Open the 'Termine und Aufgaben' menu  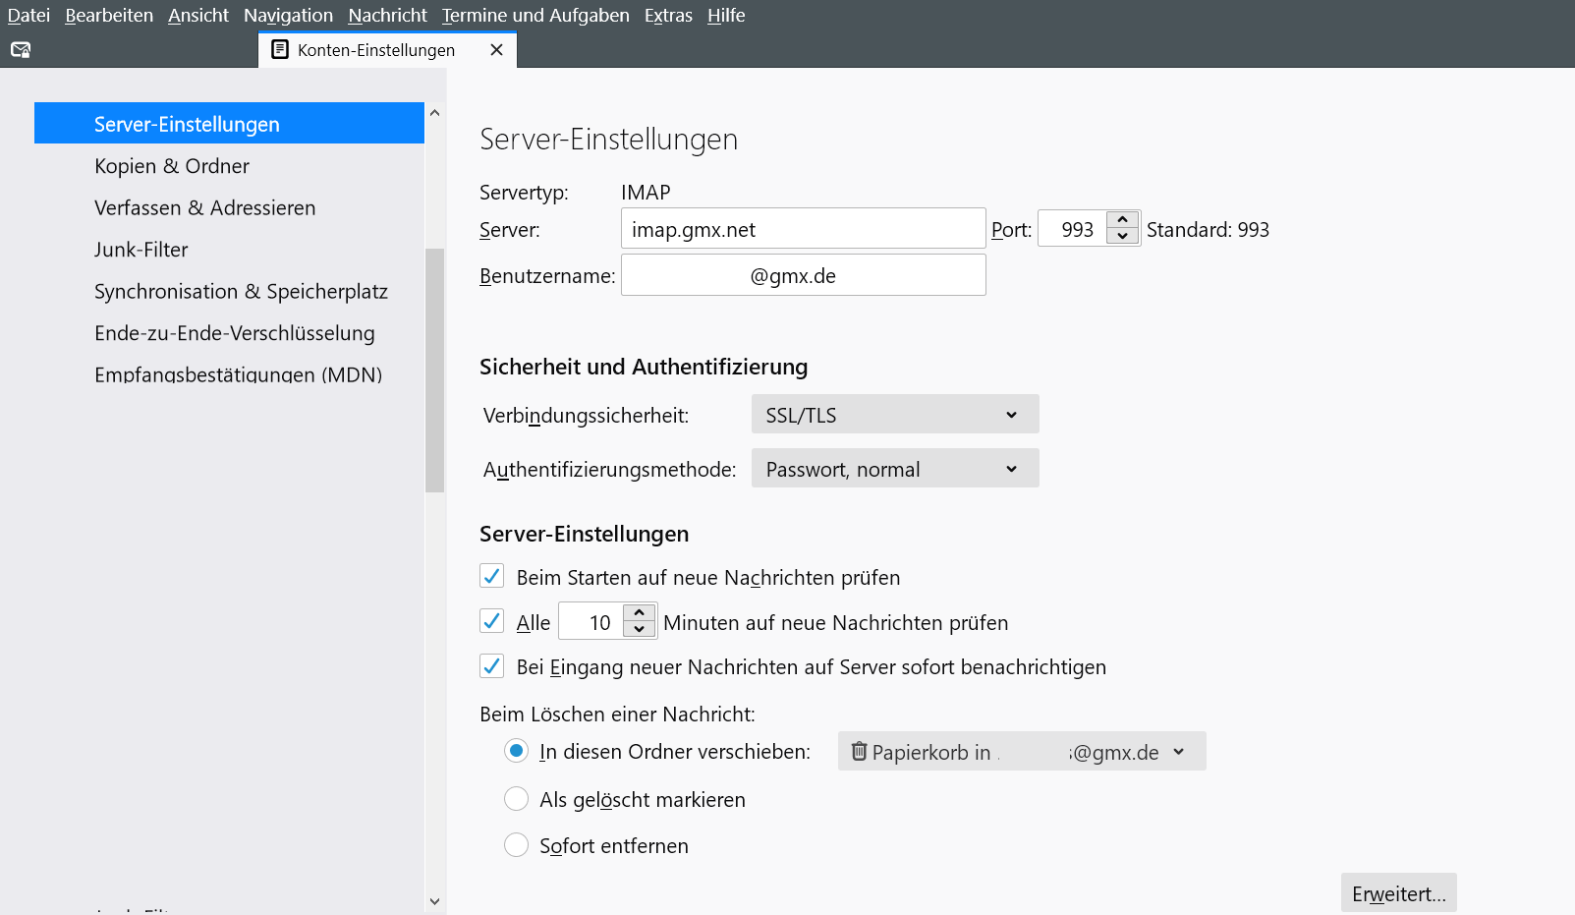point(535,16)
